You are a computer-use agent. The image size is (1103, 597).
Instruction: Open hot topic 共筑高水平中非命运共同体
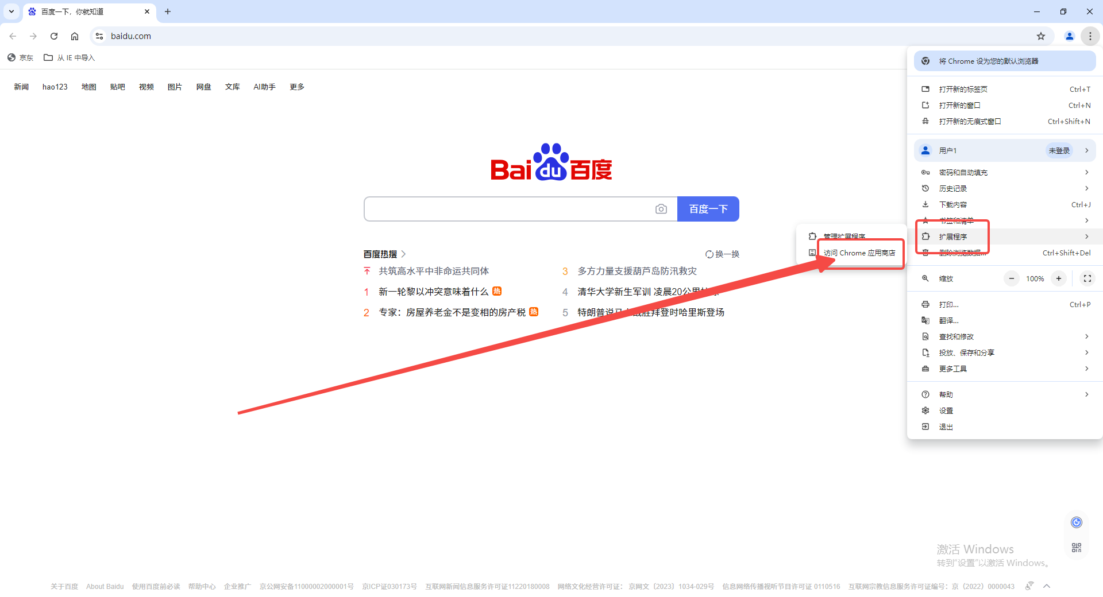click(x=434, y=271)
